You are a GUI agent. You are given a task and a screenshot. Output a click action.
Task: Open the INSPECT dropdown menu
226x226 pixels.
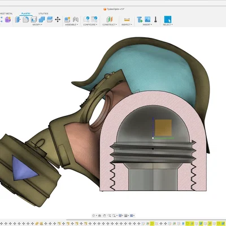127,25
